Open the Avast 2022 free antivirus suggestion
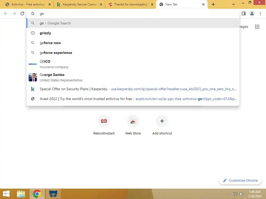Screen dimensions: 266x199 (x=133, y=99)
